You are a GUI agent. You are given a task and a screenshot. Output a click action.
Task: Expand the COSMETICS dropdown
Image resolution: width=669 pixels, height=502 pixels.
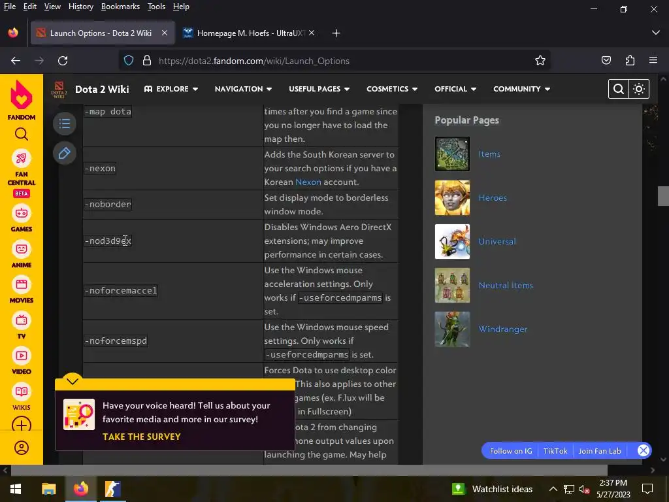tap(392, 89)
